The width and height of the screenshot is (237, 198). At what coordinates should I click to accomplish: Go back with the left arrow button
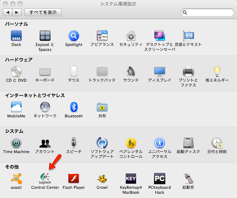7,12
